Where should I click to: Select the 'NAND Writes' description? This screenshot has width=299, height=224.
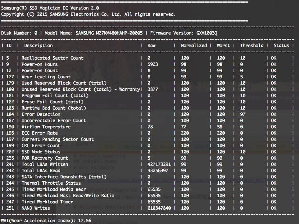click(x=36, y=208)
